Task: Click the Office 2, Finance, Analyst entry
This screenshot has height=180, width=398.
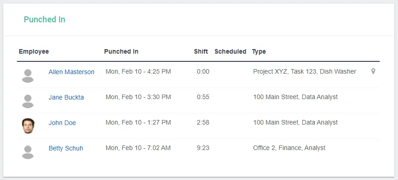Action: click(x=289, y=148)
